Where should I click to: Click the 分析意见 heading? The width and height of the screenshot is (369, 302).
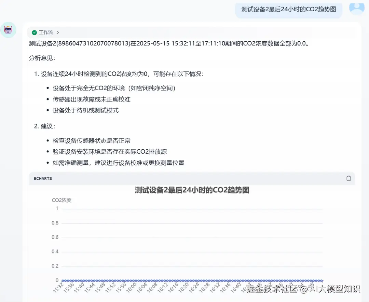(42, 58)
